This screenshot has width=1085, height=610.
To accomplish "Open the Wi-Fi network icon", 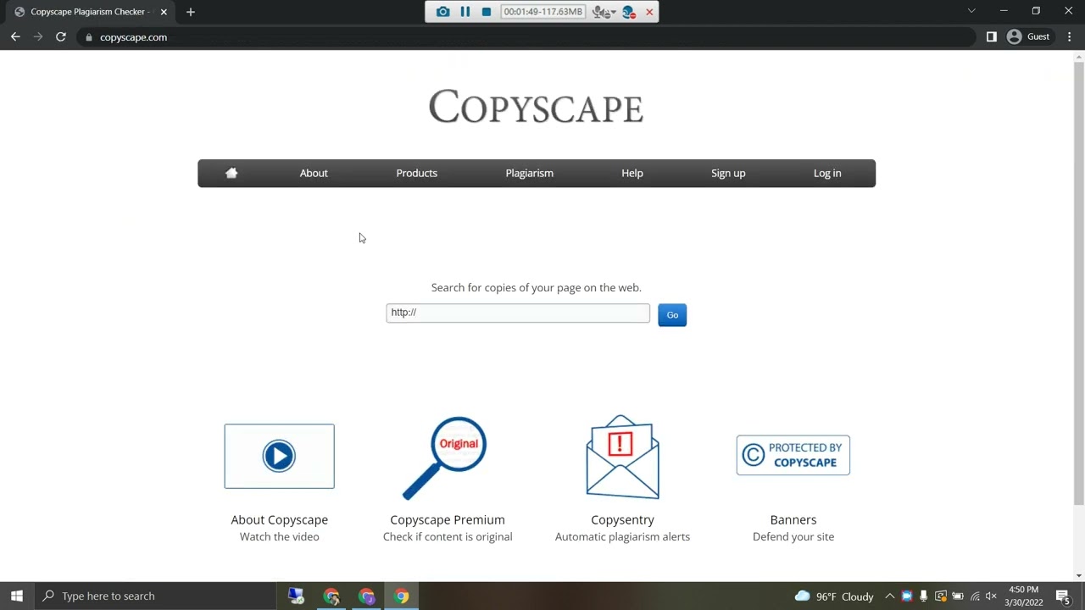I will [975, 596].
